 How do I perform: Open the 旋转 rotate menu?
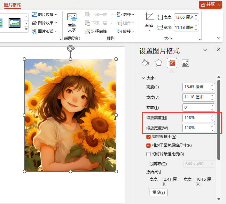pos(125,31)
